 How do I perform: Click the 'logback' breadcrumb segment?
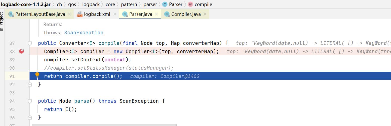(91, 4)
